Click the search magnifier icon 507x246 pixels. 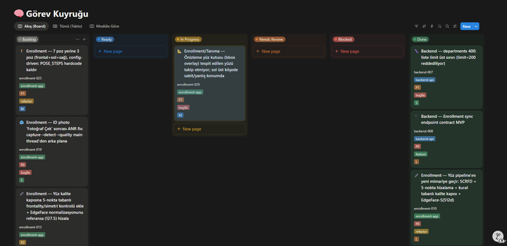click(447, 26)
